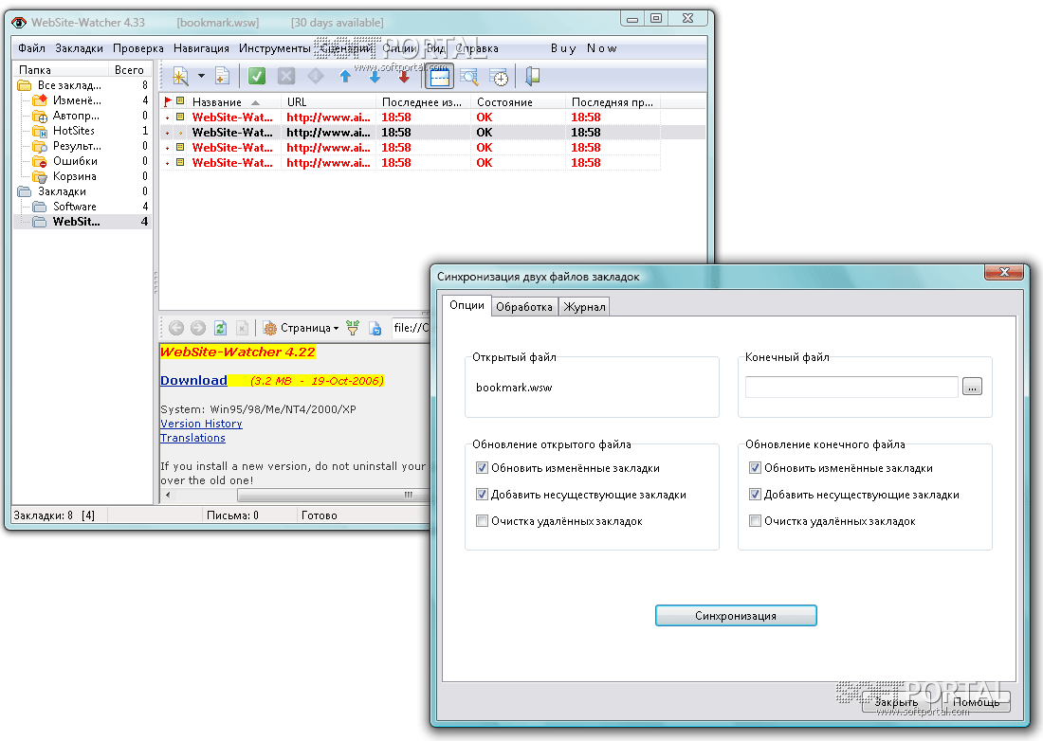
Task: Click the green checkmark toolbar icon
Action: click(x=257, y=77)
